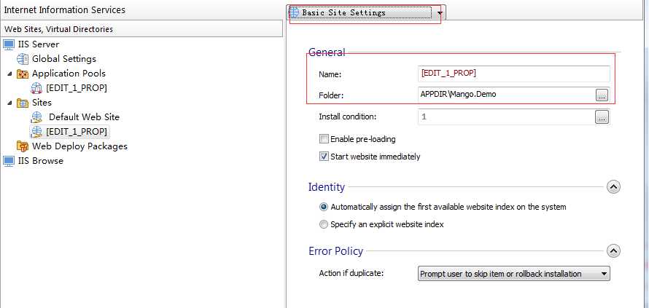
Task: Click the Application Pools folder icon
Action: (x=23, y=74)
